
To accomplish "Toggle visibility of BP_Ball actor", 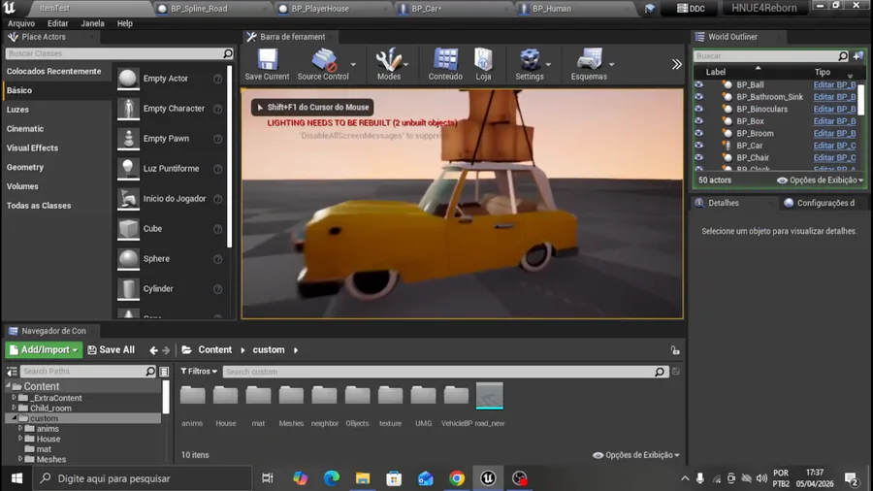I will [x=699, y=85].
